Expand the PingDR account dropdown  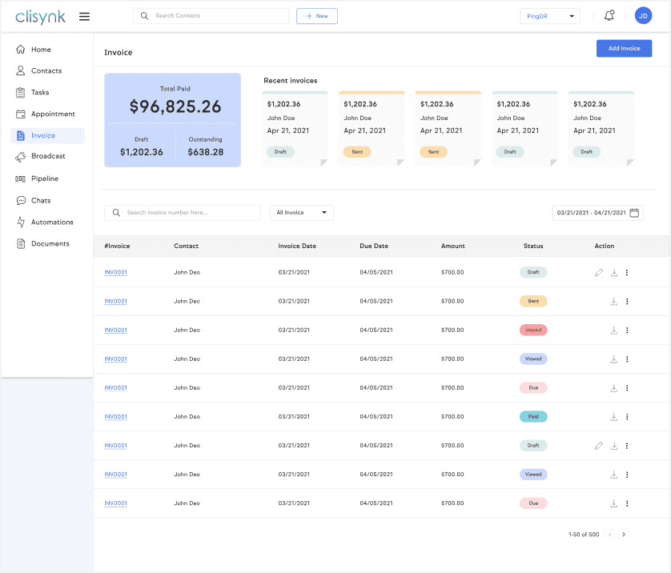coord(550,16)
